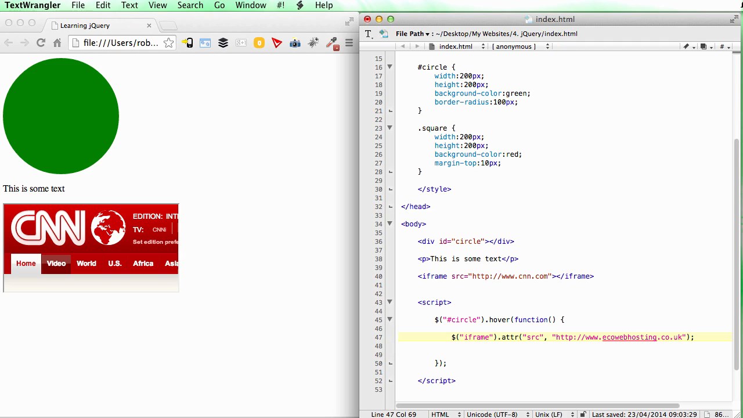Open a new Chrome tab
Screen dimensions: 743x418
coord(168,26)
